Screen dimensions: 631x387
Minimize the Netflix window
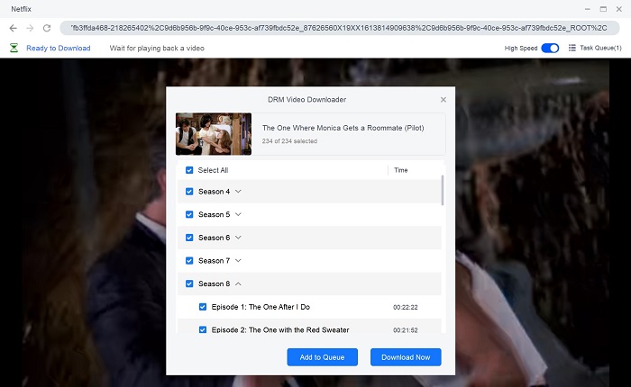(x=588, y=9)
